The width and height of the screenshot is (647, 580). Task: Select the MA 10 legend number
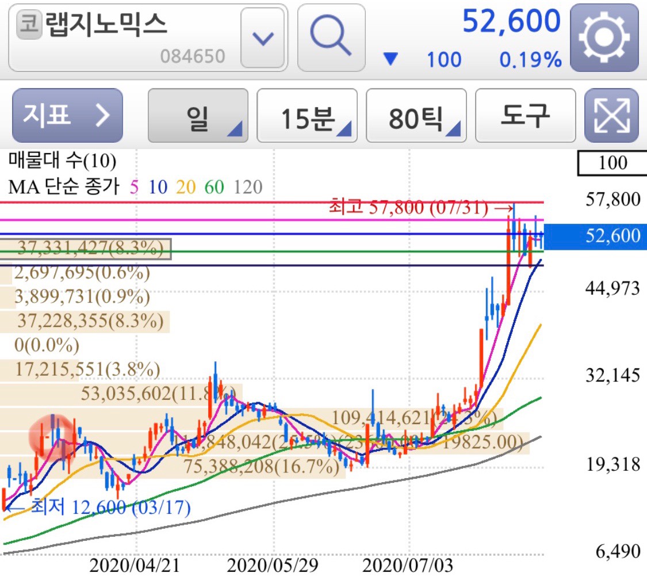[158, 188]
